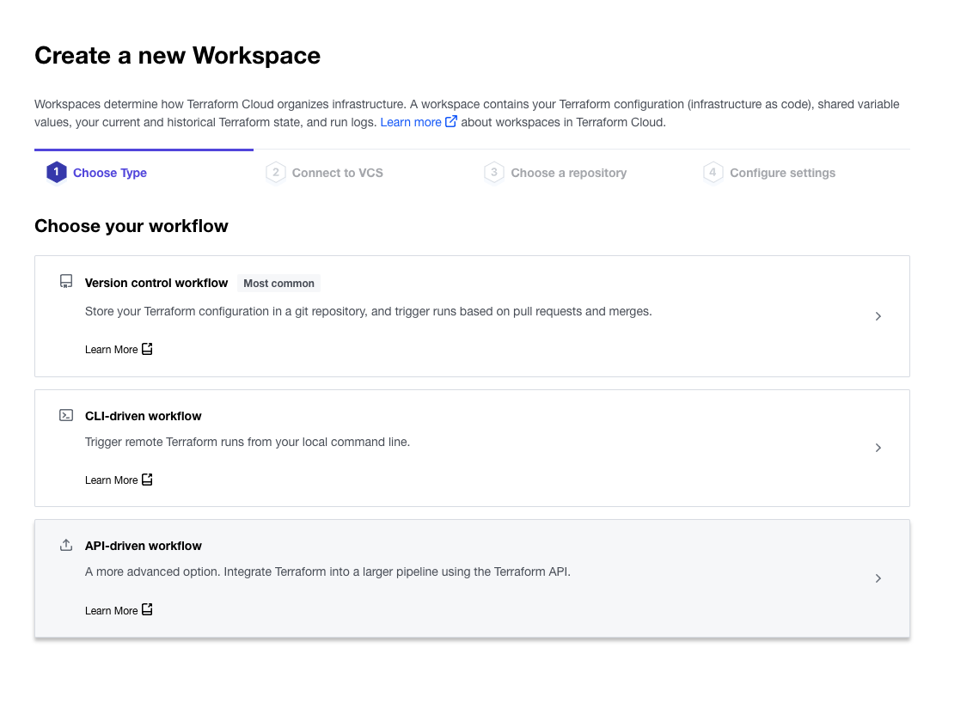
Task: Select the API-driven workflow chevron arrow
Action: click(x=878, y=578)
